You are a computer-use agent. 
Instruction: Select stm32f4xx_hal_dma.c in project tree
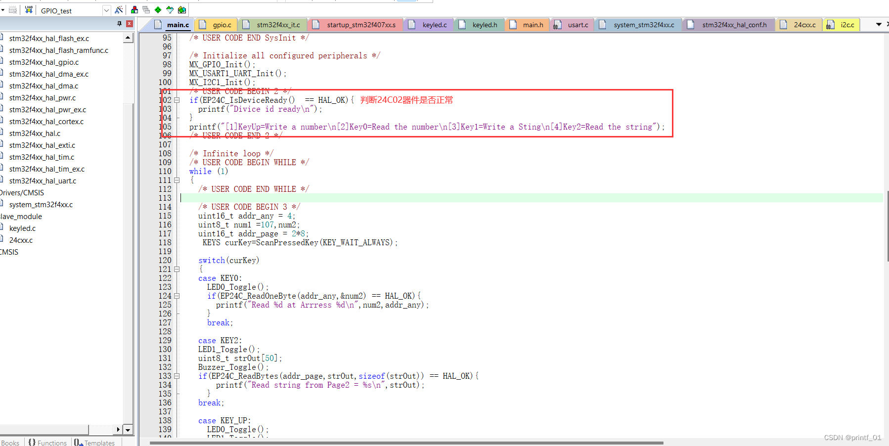44,86
